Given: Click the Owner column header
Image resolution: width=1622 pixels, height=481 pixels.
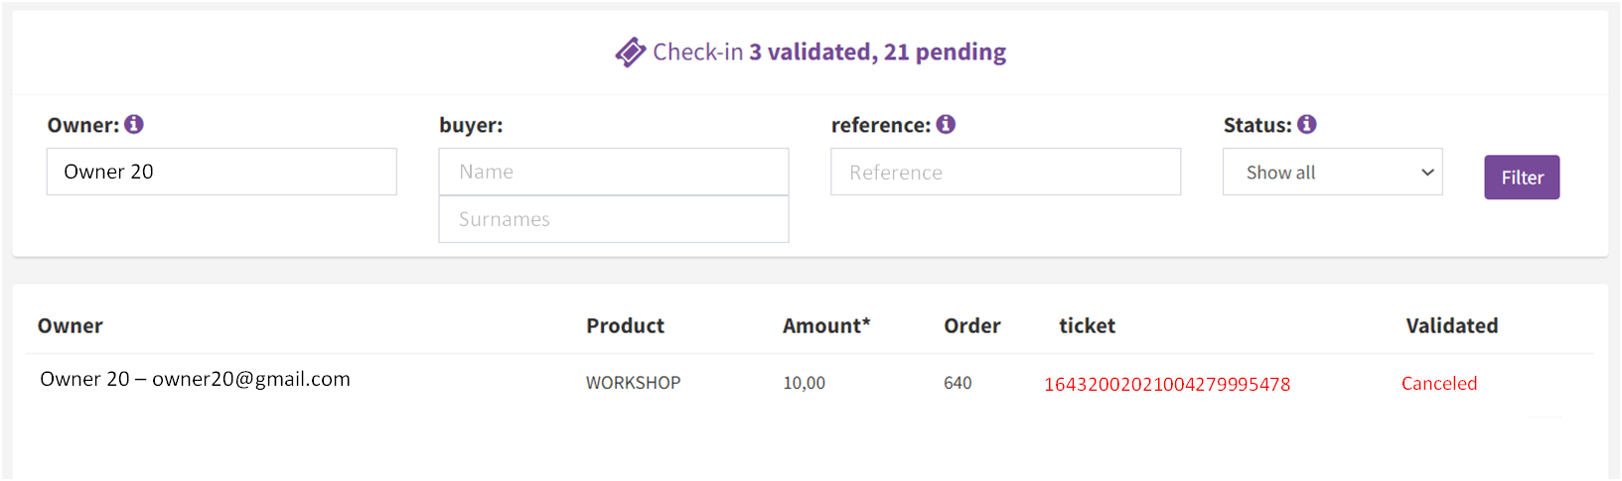Looking at the screenshot, I should pyautogui.click(x=71, y=326).
